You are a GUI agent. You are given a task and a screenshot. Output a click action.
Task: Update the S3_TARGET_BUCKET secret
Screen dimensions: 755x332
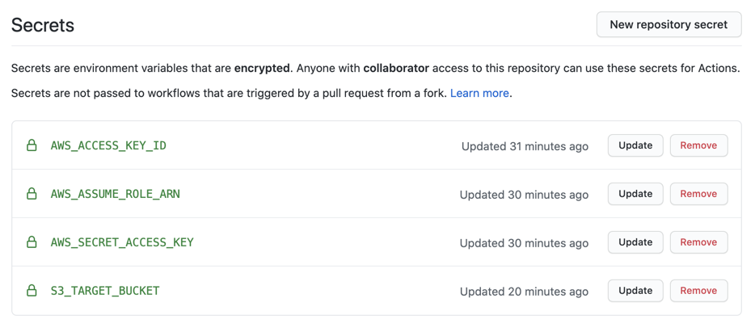click(635, 291)
